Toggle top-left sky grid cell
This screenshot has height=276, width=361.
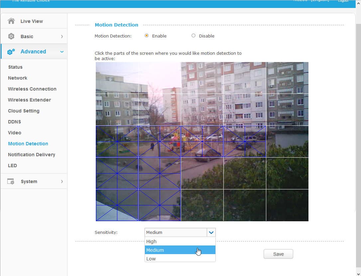pos(117,78)
